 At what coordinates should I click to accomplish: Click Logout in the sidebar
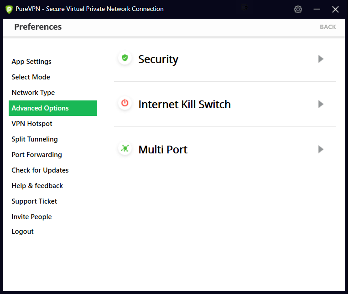click(x=23, y=231)
